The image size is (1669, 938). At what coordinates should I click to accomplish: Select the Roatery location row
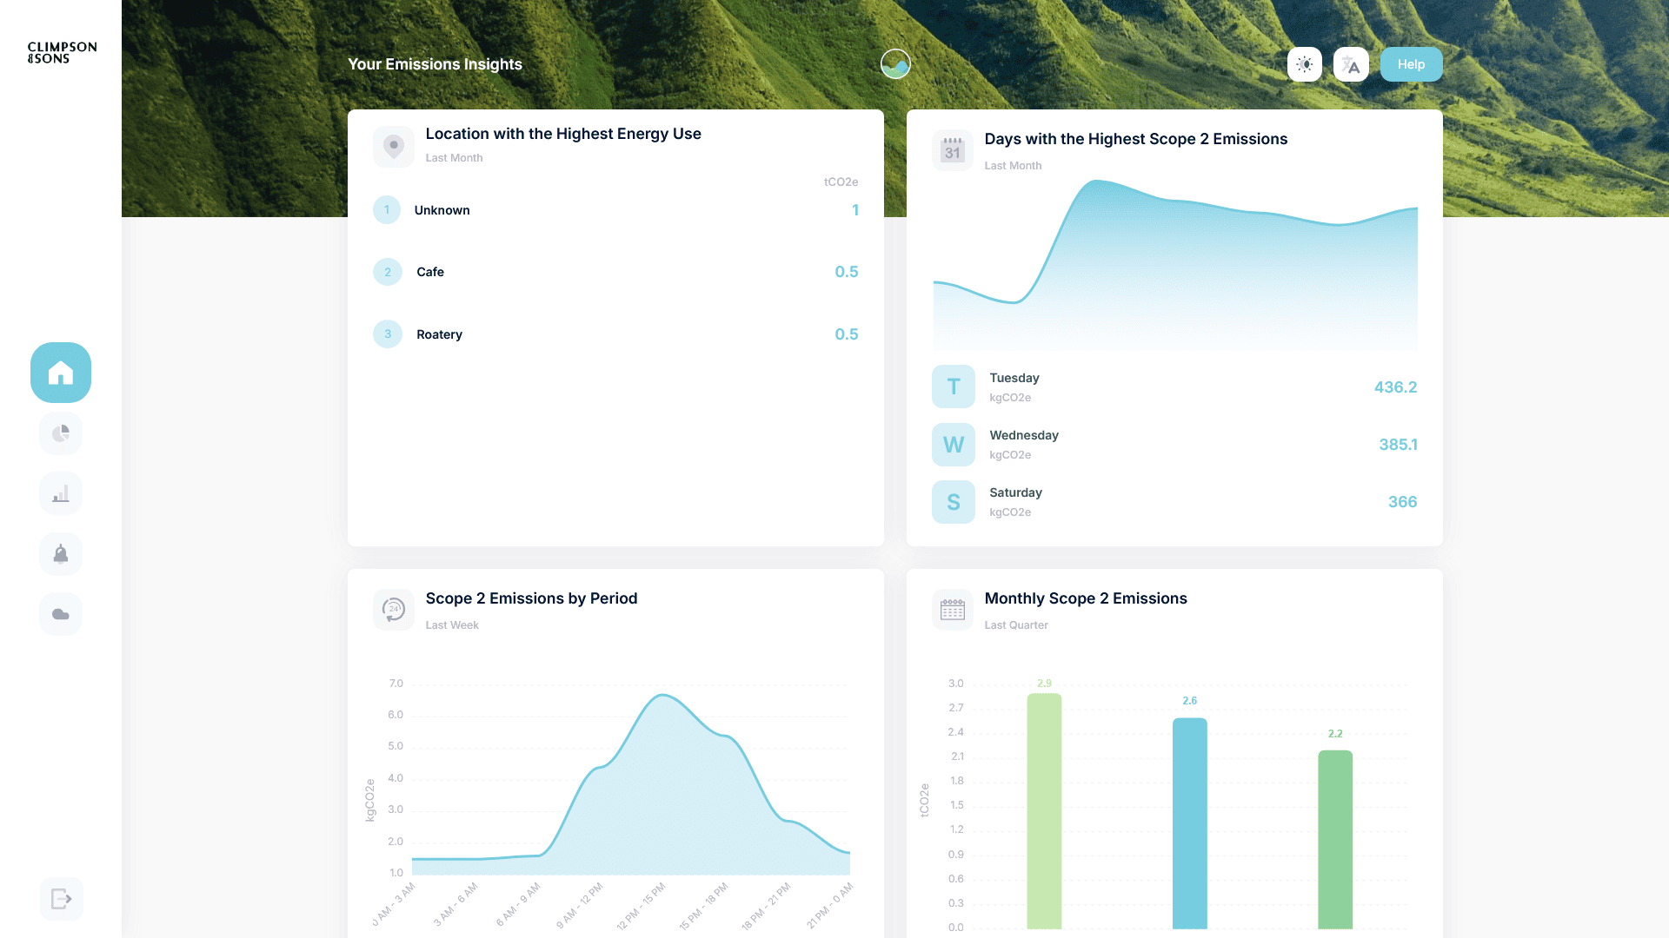(615, 334)
